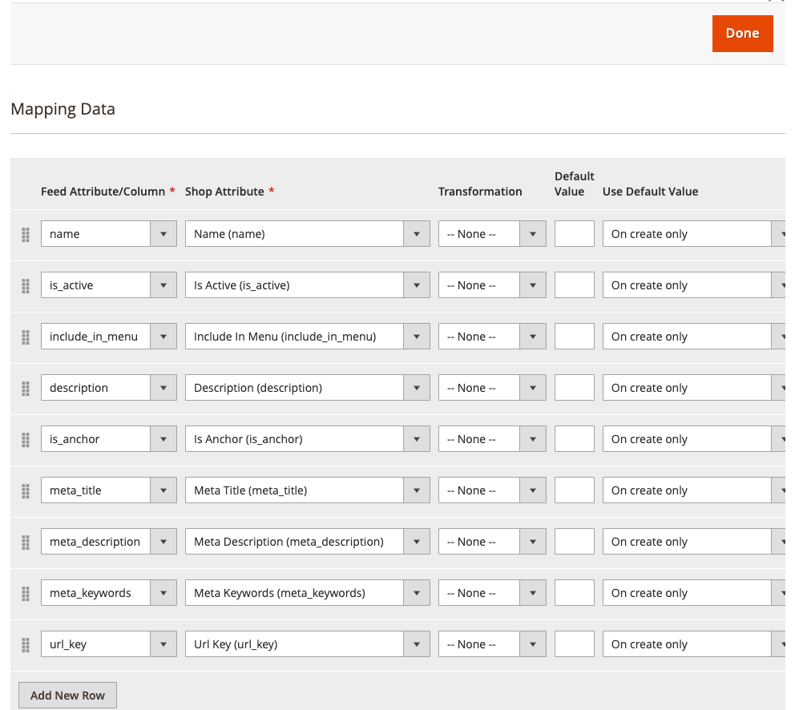Click the drag handle for the include_in_menu row
Screen dimensions: 799x710
tap(26, 337)
